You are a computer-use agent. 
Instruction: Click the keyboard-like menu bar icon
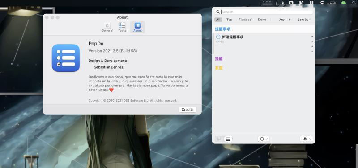(266, 3)
